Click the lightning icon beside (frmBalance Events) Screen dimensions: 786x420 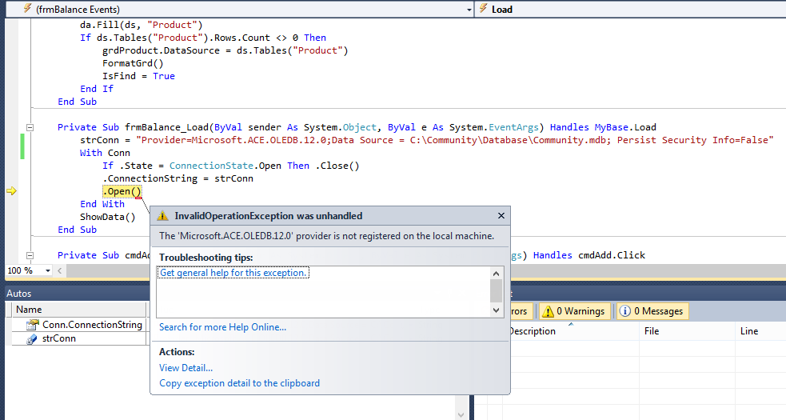point(27,9)
